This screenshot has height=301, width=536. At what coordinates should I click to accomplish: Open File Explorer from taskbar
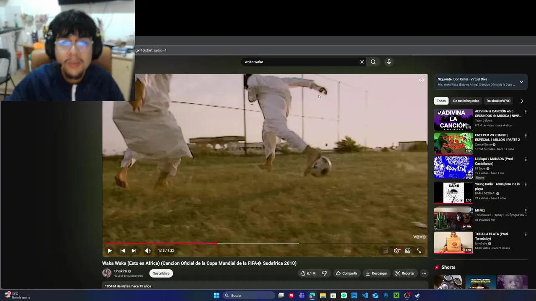pyautogui.click(x=323, y=296)
